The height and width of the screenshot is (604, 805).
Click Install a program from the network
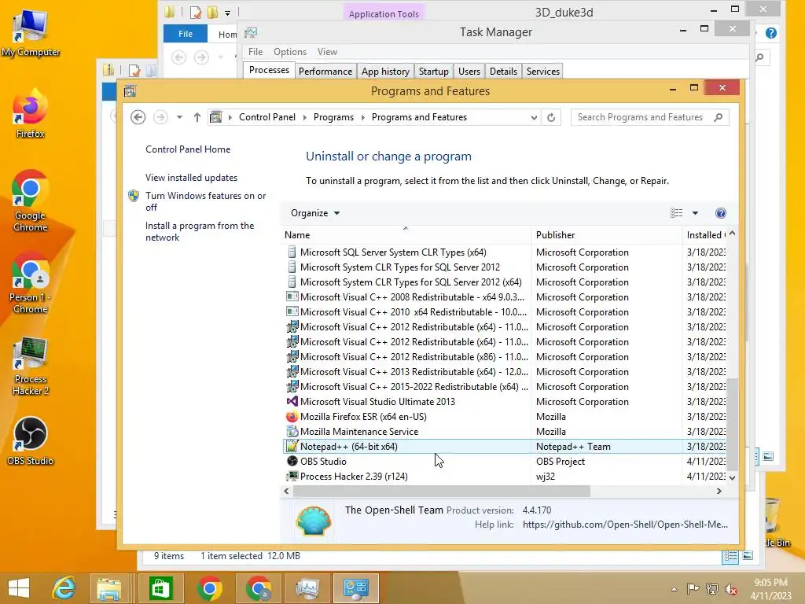(200, 232)
